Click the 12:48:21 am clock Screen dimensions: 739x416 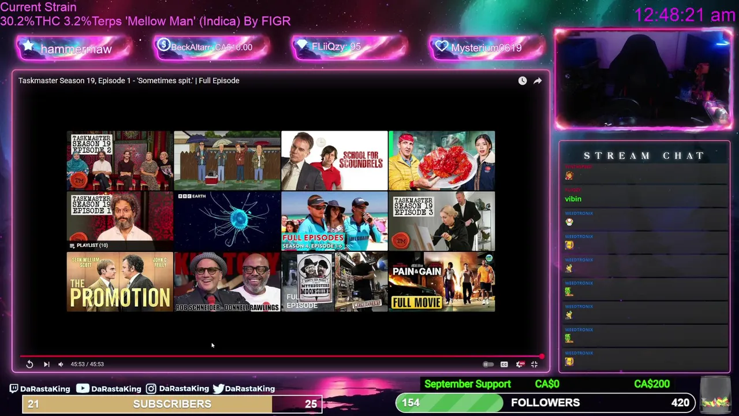point(685,14)
